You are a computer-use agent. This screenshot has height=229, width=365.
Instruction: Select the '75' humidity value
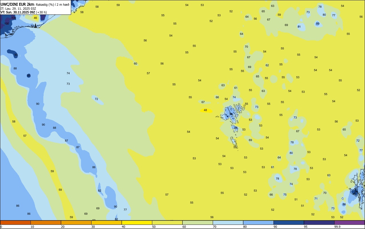click(x=285, y=195)
